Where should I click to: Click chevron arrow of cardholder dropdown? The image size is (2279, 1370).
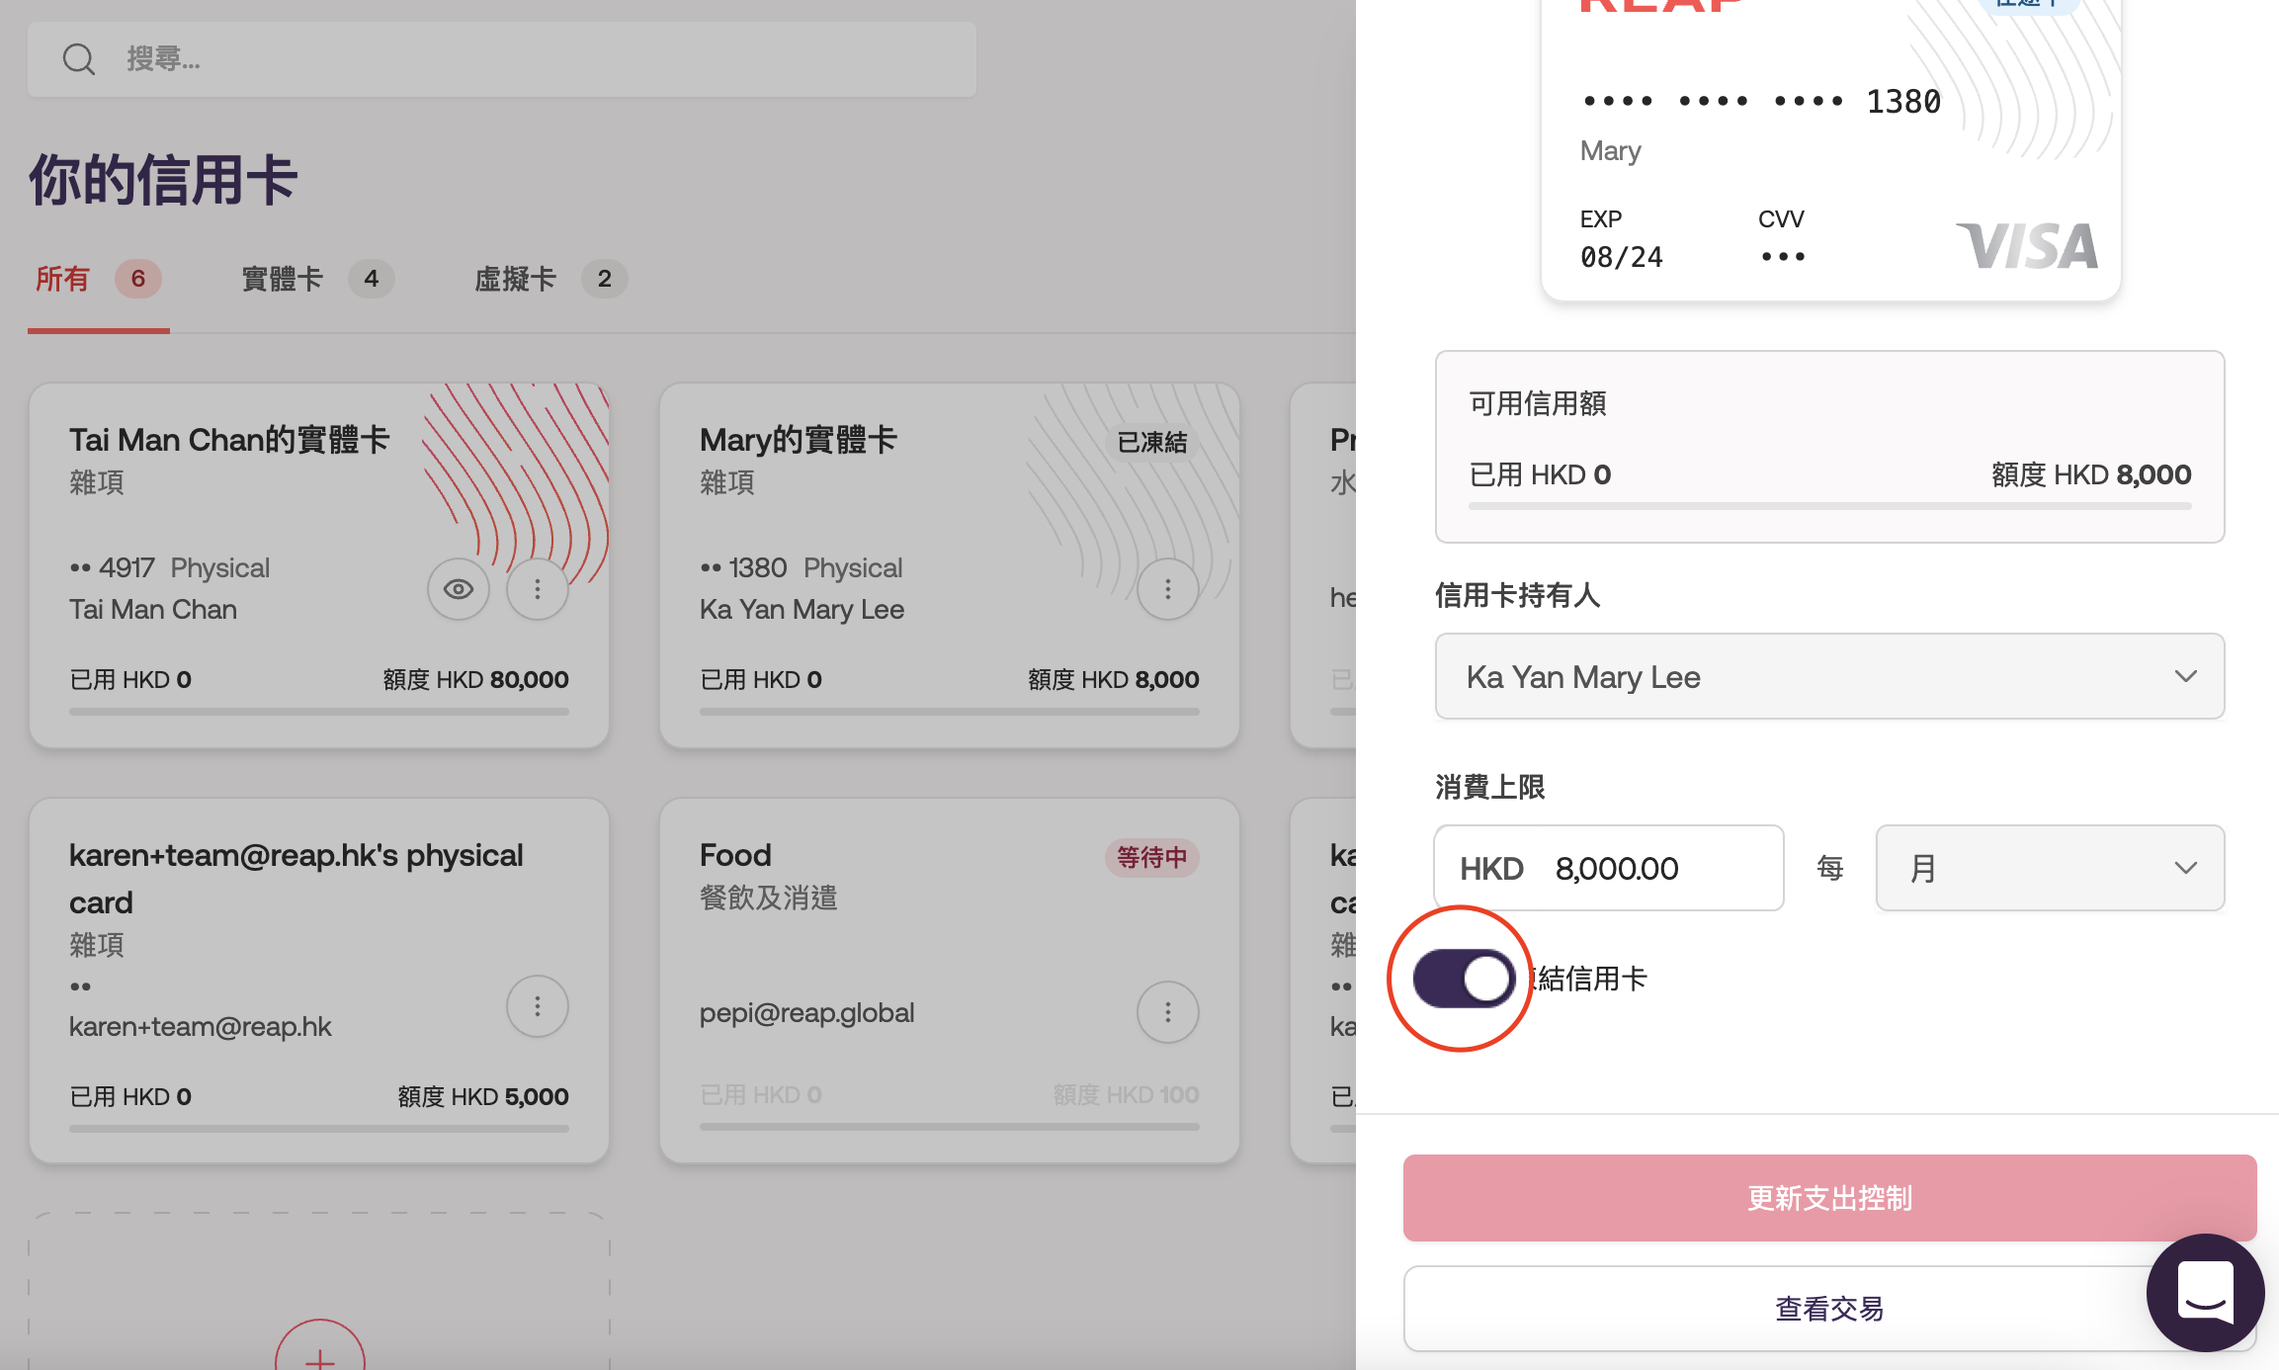tap(2185, 676)
